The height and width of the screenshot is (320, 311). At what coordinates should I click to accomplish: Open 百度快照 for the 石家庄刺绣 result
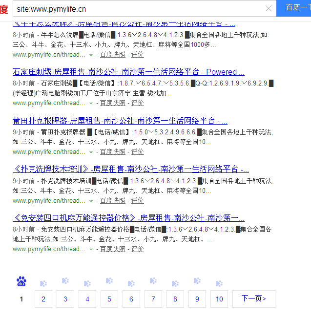[x=113, y=103]
